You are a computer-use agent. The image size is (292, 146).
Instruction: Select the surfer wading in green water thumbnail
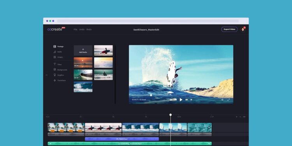[103, 75]
